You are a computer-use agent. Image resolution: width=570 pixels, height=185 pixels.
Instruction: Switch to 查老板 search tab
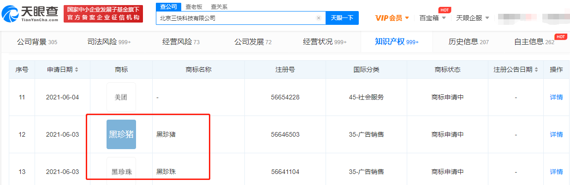pos(193,7)
